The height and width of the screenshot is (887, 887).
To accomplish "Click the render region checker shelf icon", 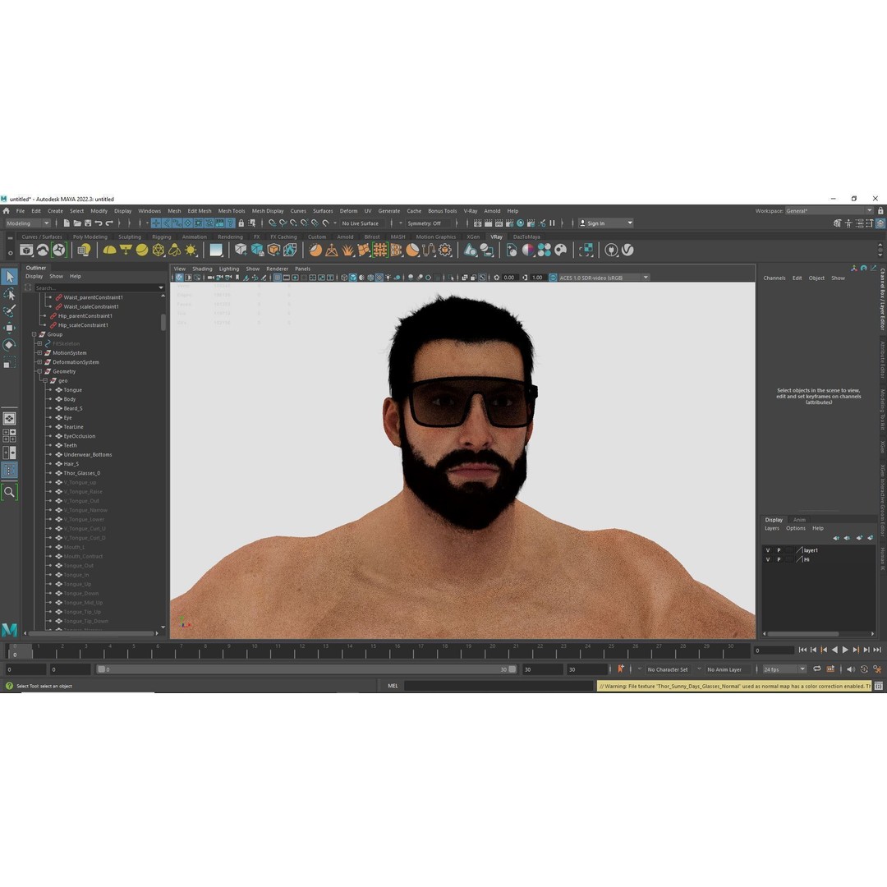I will click(586, 250).
